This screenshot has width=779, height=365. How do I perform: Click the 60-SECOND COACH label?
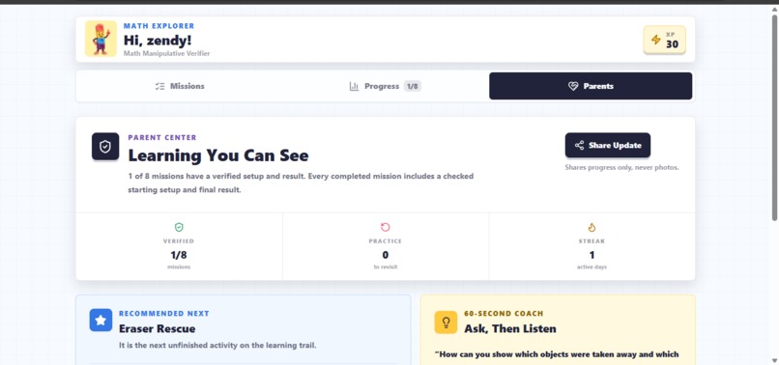[504, 314]
